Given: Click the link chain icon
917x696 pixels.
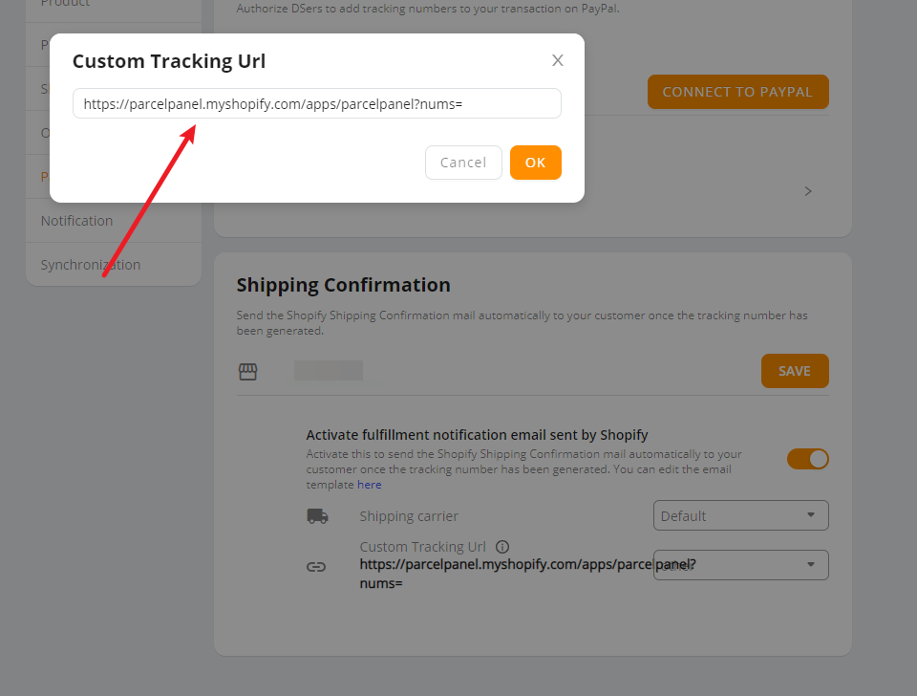Looking at the screenshot, I should tap(316, 566).
